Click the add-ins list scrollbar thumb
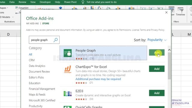The image size is (192, 108). [x=169, y=66]
